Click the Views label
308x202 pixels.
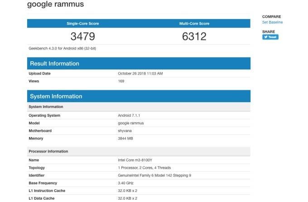pos(34,81)
